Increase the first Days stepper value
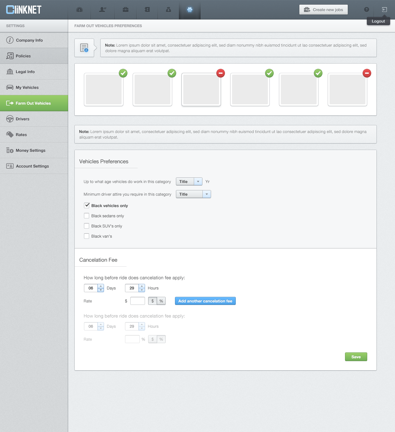 [x=101, y=286]
